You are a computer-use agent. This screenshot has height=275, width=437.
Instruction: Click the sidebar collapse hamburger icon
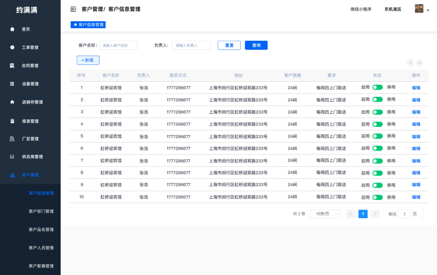[73, 9]
